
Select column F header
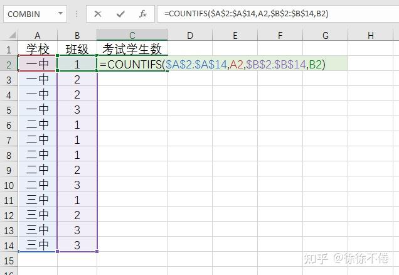click(280, 35)
